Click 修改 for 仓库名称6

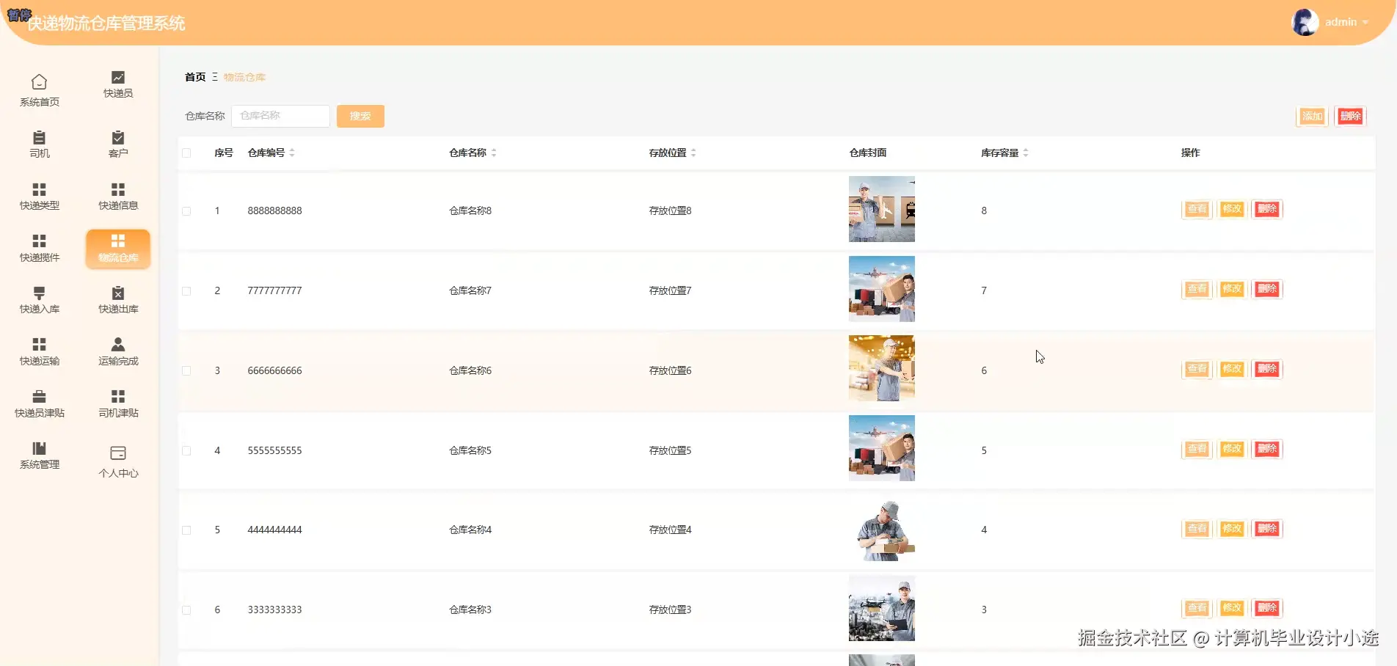[1232, 369]
